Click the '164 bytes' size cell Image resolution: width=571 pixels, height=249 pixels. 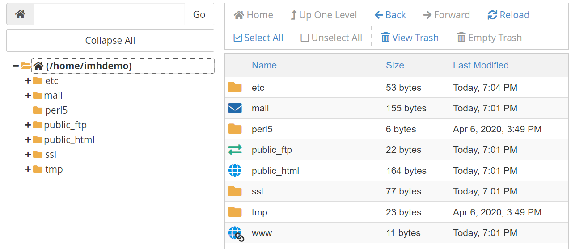click(406, 171)
